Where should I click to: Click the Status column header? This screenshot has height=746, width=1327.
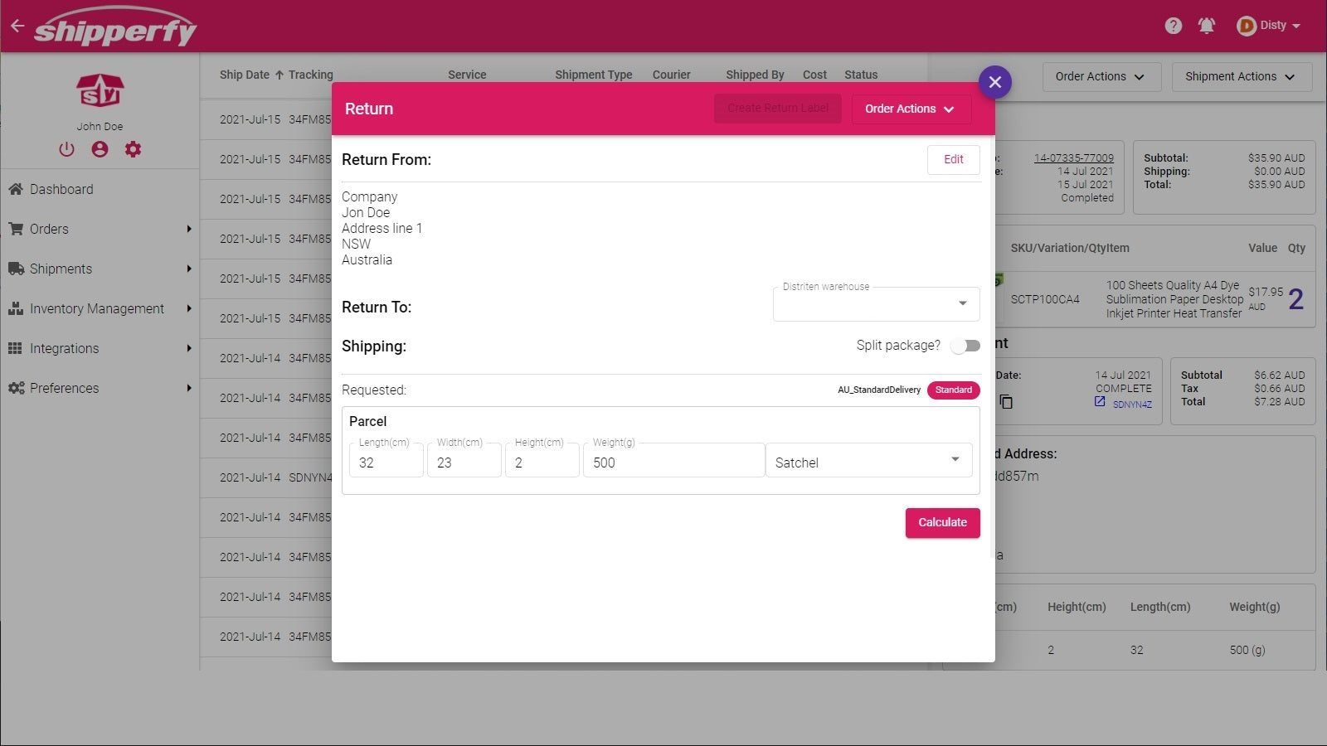pos(861,75)
